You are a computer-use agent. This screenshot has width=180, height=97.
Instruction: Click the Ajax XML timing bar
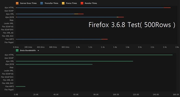50,14
